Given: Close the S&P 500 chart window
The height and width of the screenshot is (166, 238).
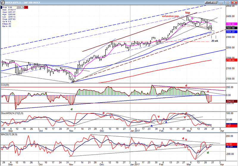Looking at the screenshot, I should 234,2.
